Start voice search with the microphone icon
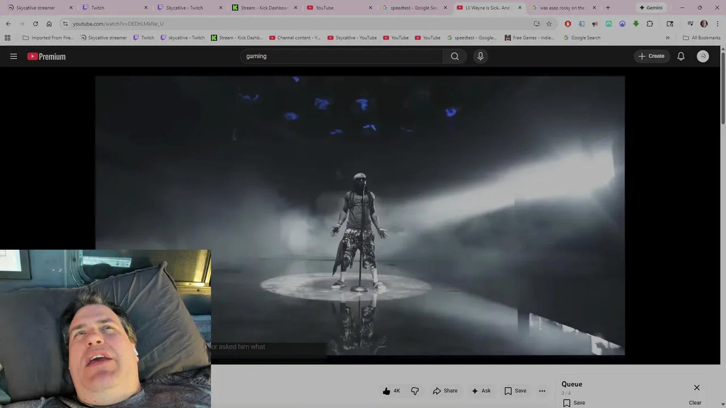Image resolution: width=726 pixels, height=408 pixels. pos(480,56)
